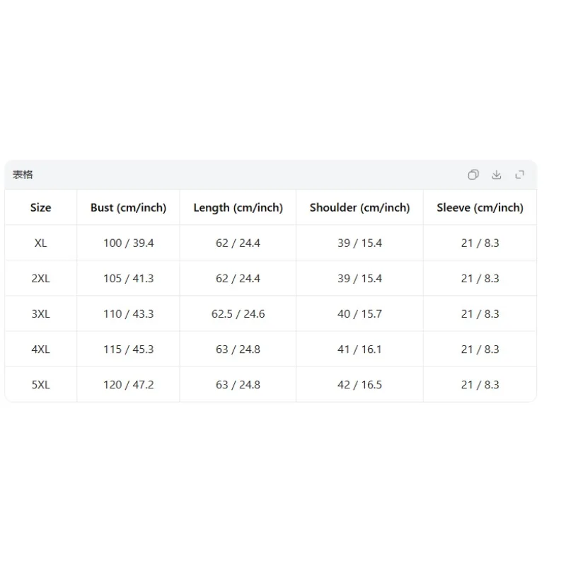Click the 41 / 16.1 shoulder cell
Viewport: 566px width, 566px height.
[360, 349]
